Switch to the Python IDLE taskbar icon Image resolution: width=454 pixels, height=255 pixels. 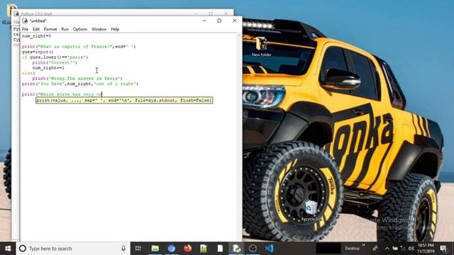(x=236, y=249)
